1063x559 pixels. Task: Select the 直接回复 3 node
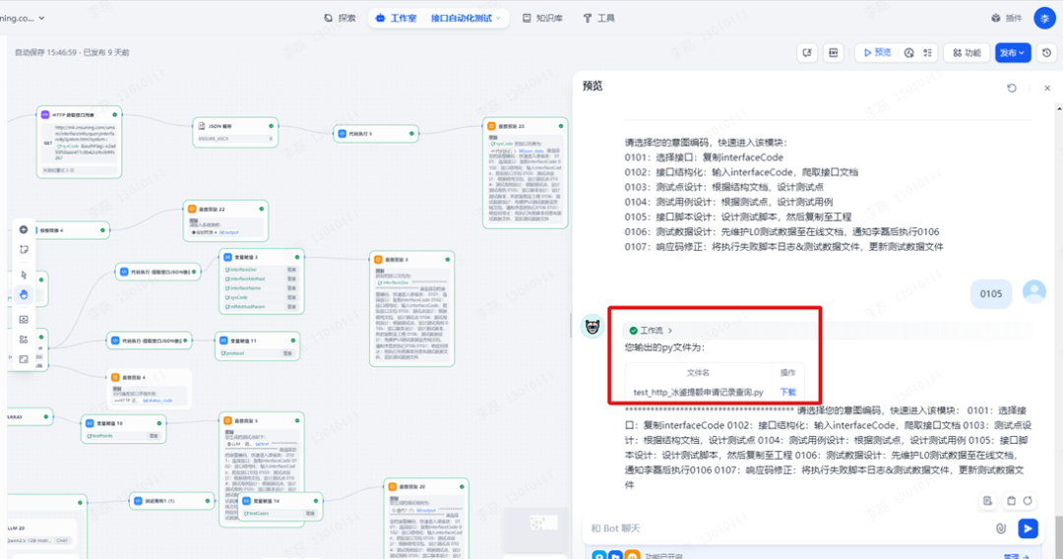[x=411, y=308]
